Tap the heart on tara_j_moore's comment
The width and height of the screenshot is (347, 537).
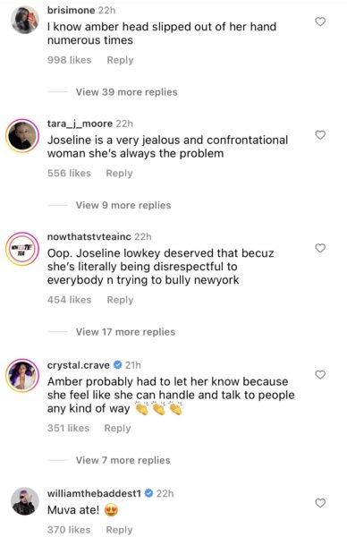tap(320, 135)
